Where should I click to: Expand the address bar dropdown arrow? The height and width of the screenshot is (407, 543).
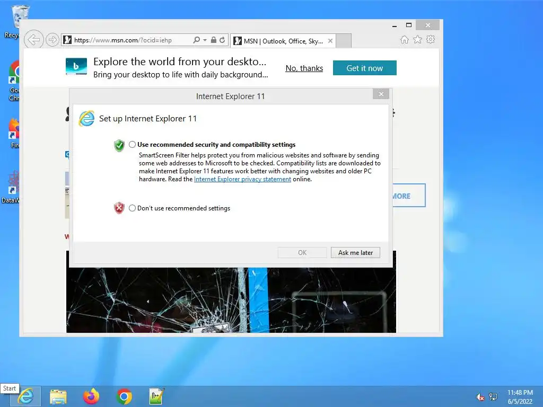(205, 40)
